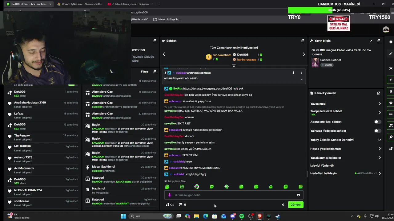Viewport: 394px width, 221px height.
Task: Open OBS Studio from the taskbar
Action: 251,216
